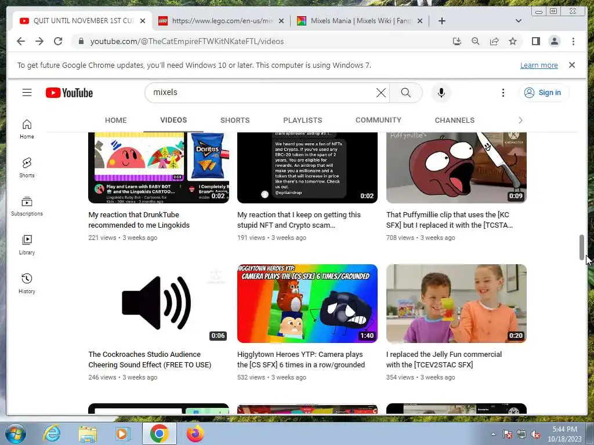Install app icon in address bar
This screenshot has width=594, height=445.
pyautogui.click(x=457, y=41)
